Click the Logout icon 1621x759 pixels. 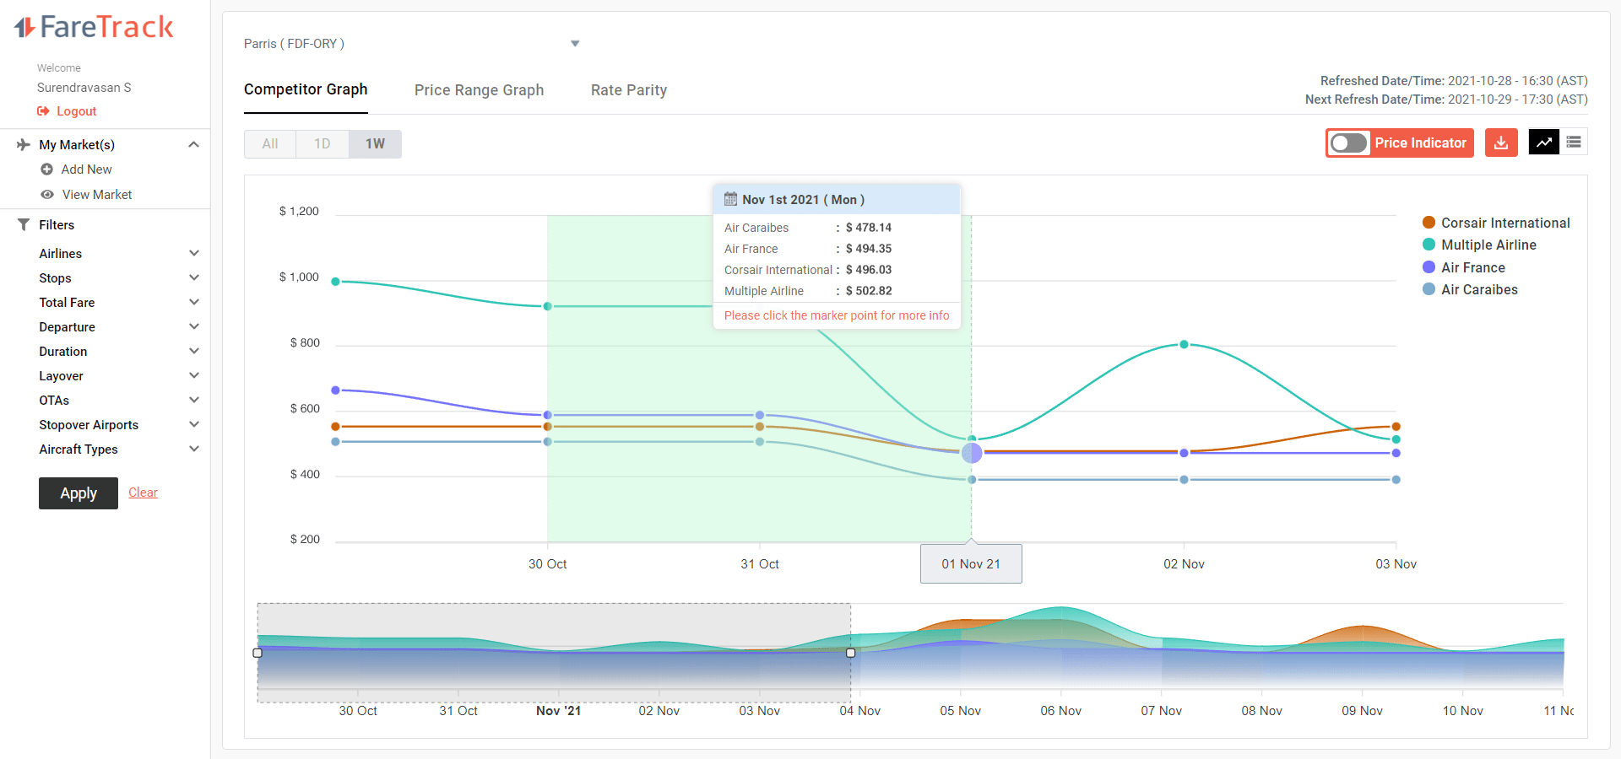point(43,111)
